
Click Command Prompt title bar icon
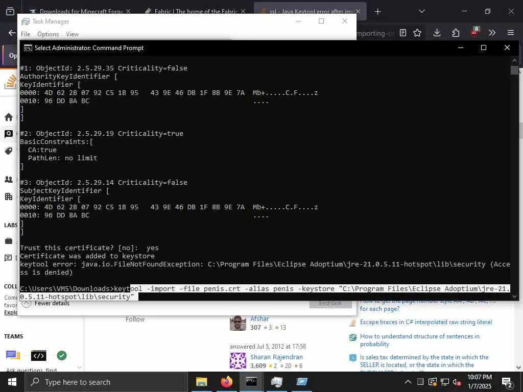pos(28,47)
